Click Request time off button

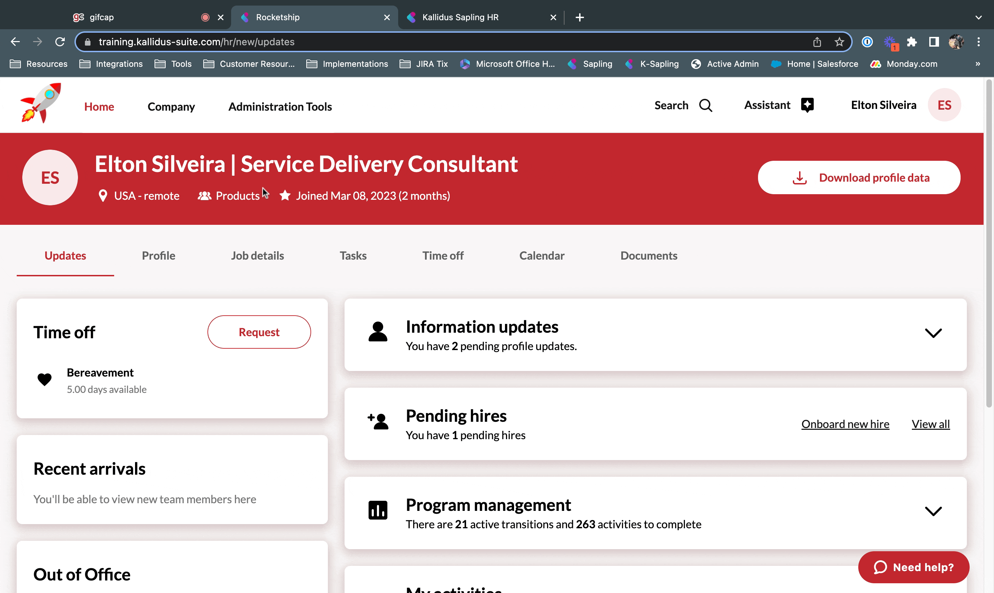[259, 332]
